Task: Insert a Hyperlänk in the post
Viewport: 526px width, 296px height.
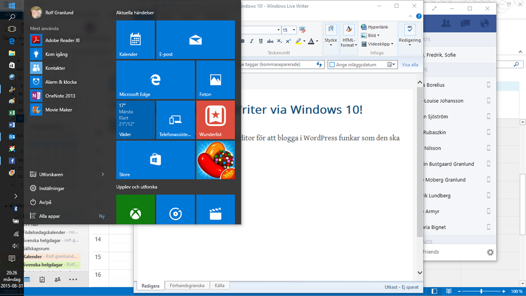Action: [x=374, y=27]
